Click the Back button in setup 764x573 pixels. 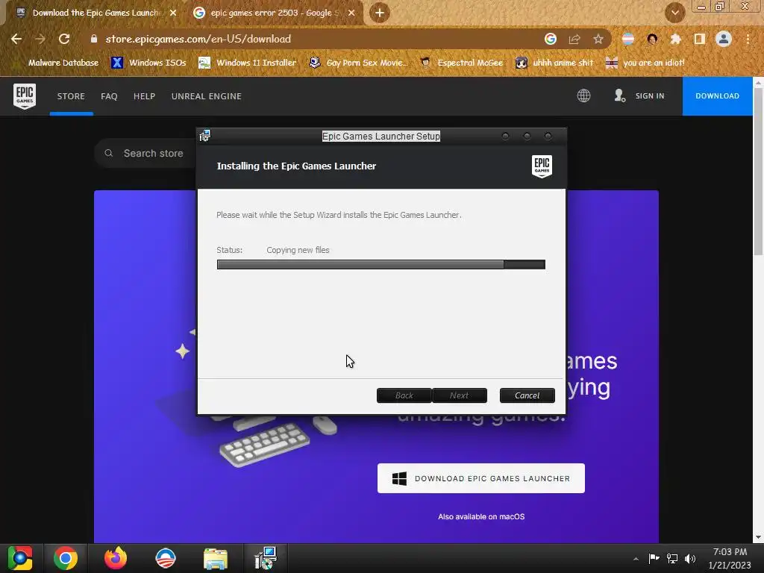404,395
